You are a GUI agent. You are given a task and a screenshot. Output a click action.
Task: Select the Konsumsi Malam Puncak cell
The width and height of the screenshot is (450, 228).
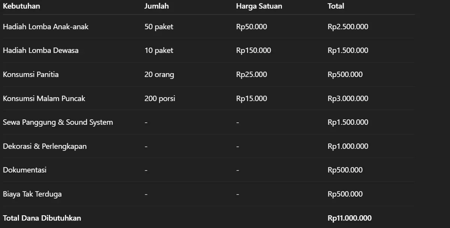point(44,98)
